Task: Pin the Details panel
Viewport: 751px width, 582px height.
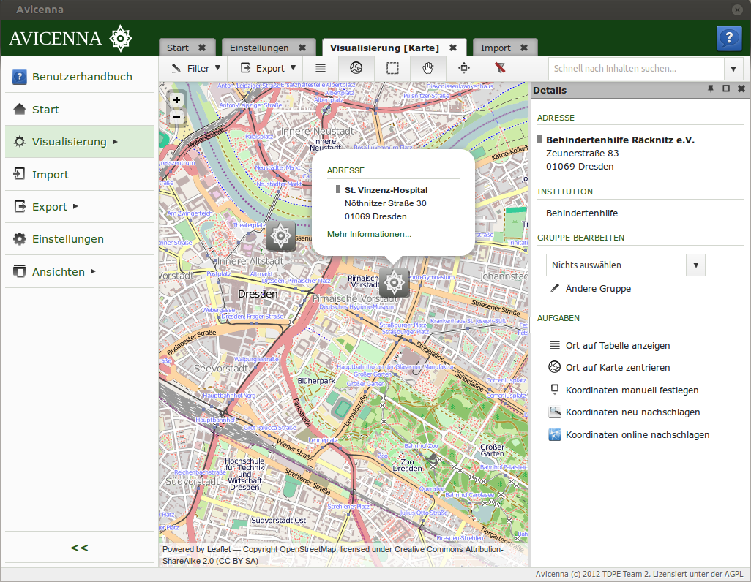Action: (x=710, y=88)
